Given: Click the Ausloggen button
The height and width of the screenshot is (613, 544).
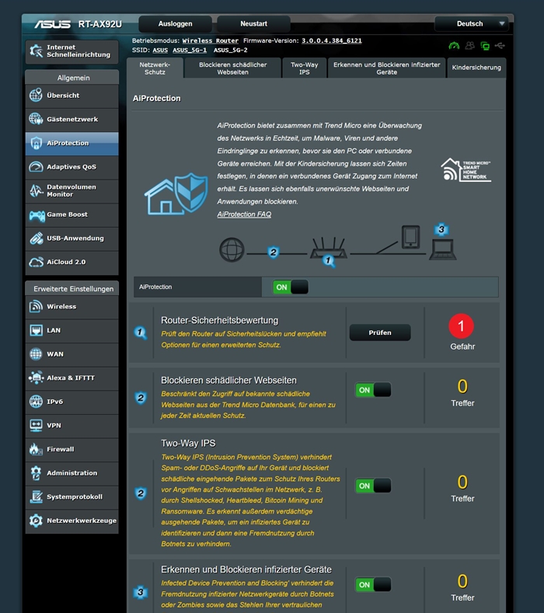Looking at the screenshot, I should 175,24.
